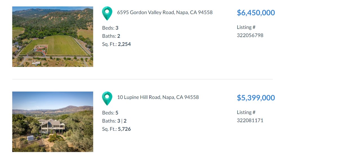360x163 pixels.
Task: Click Sq. Ft. 2,254 detail
Action: point(116,44)
